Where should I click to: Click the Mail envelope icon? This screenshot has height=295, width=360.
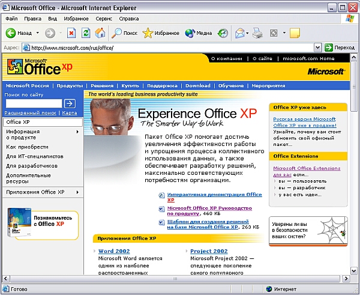coord(239,33)
